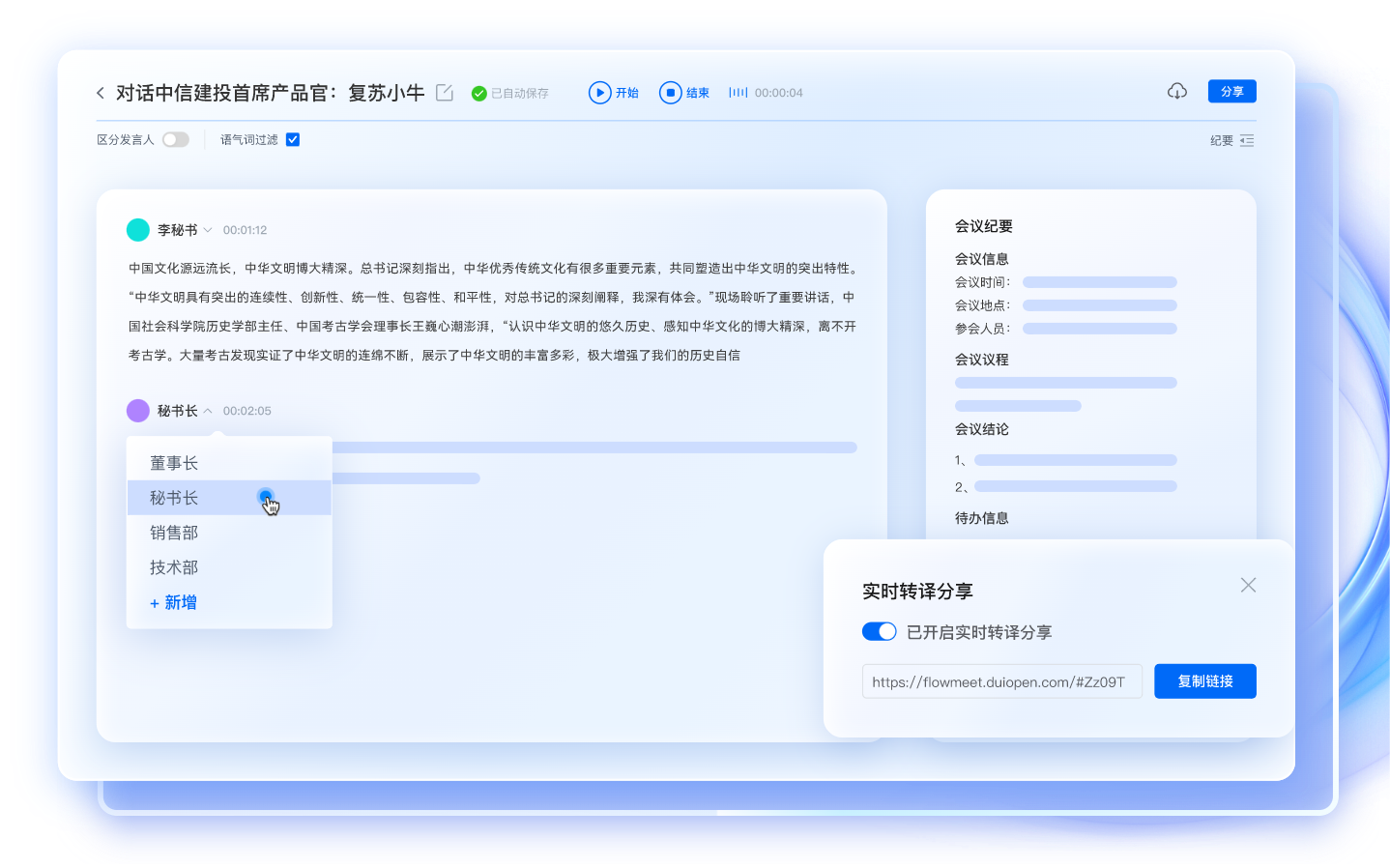Select 秘书长 in the speaker list

click(x=229, y=498)
